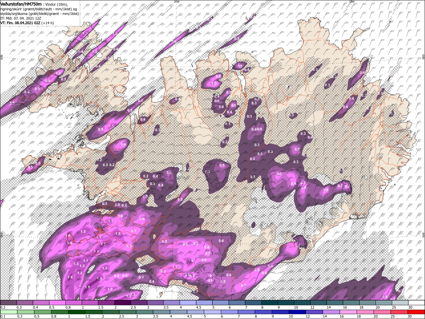Select dark purple upper swatch starting at 2

click(123, 302)
